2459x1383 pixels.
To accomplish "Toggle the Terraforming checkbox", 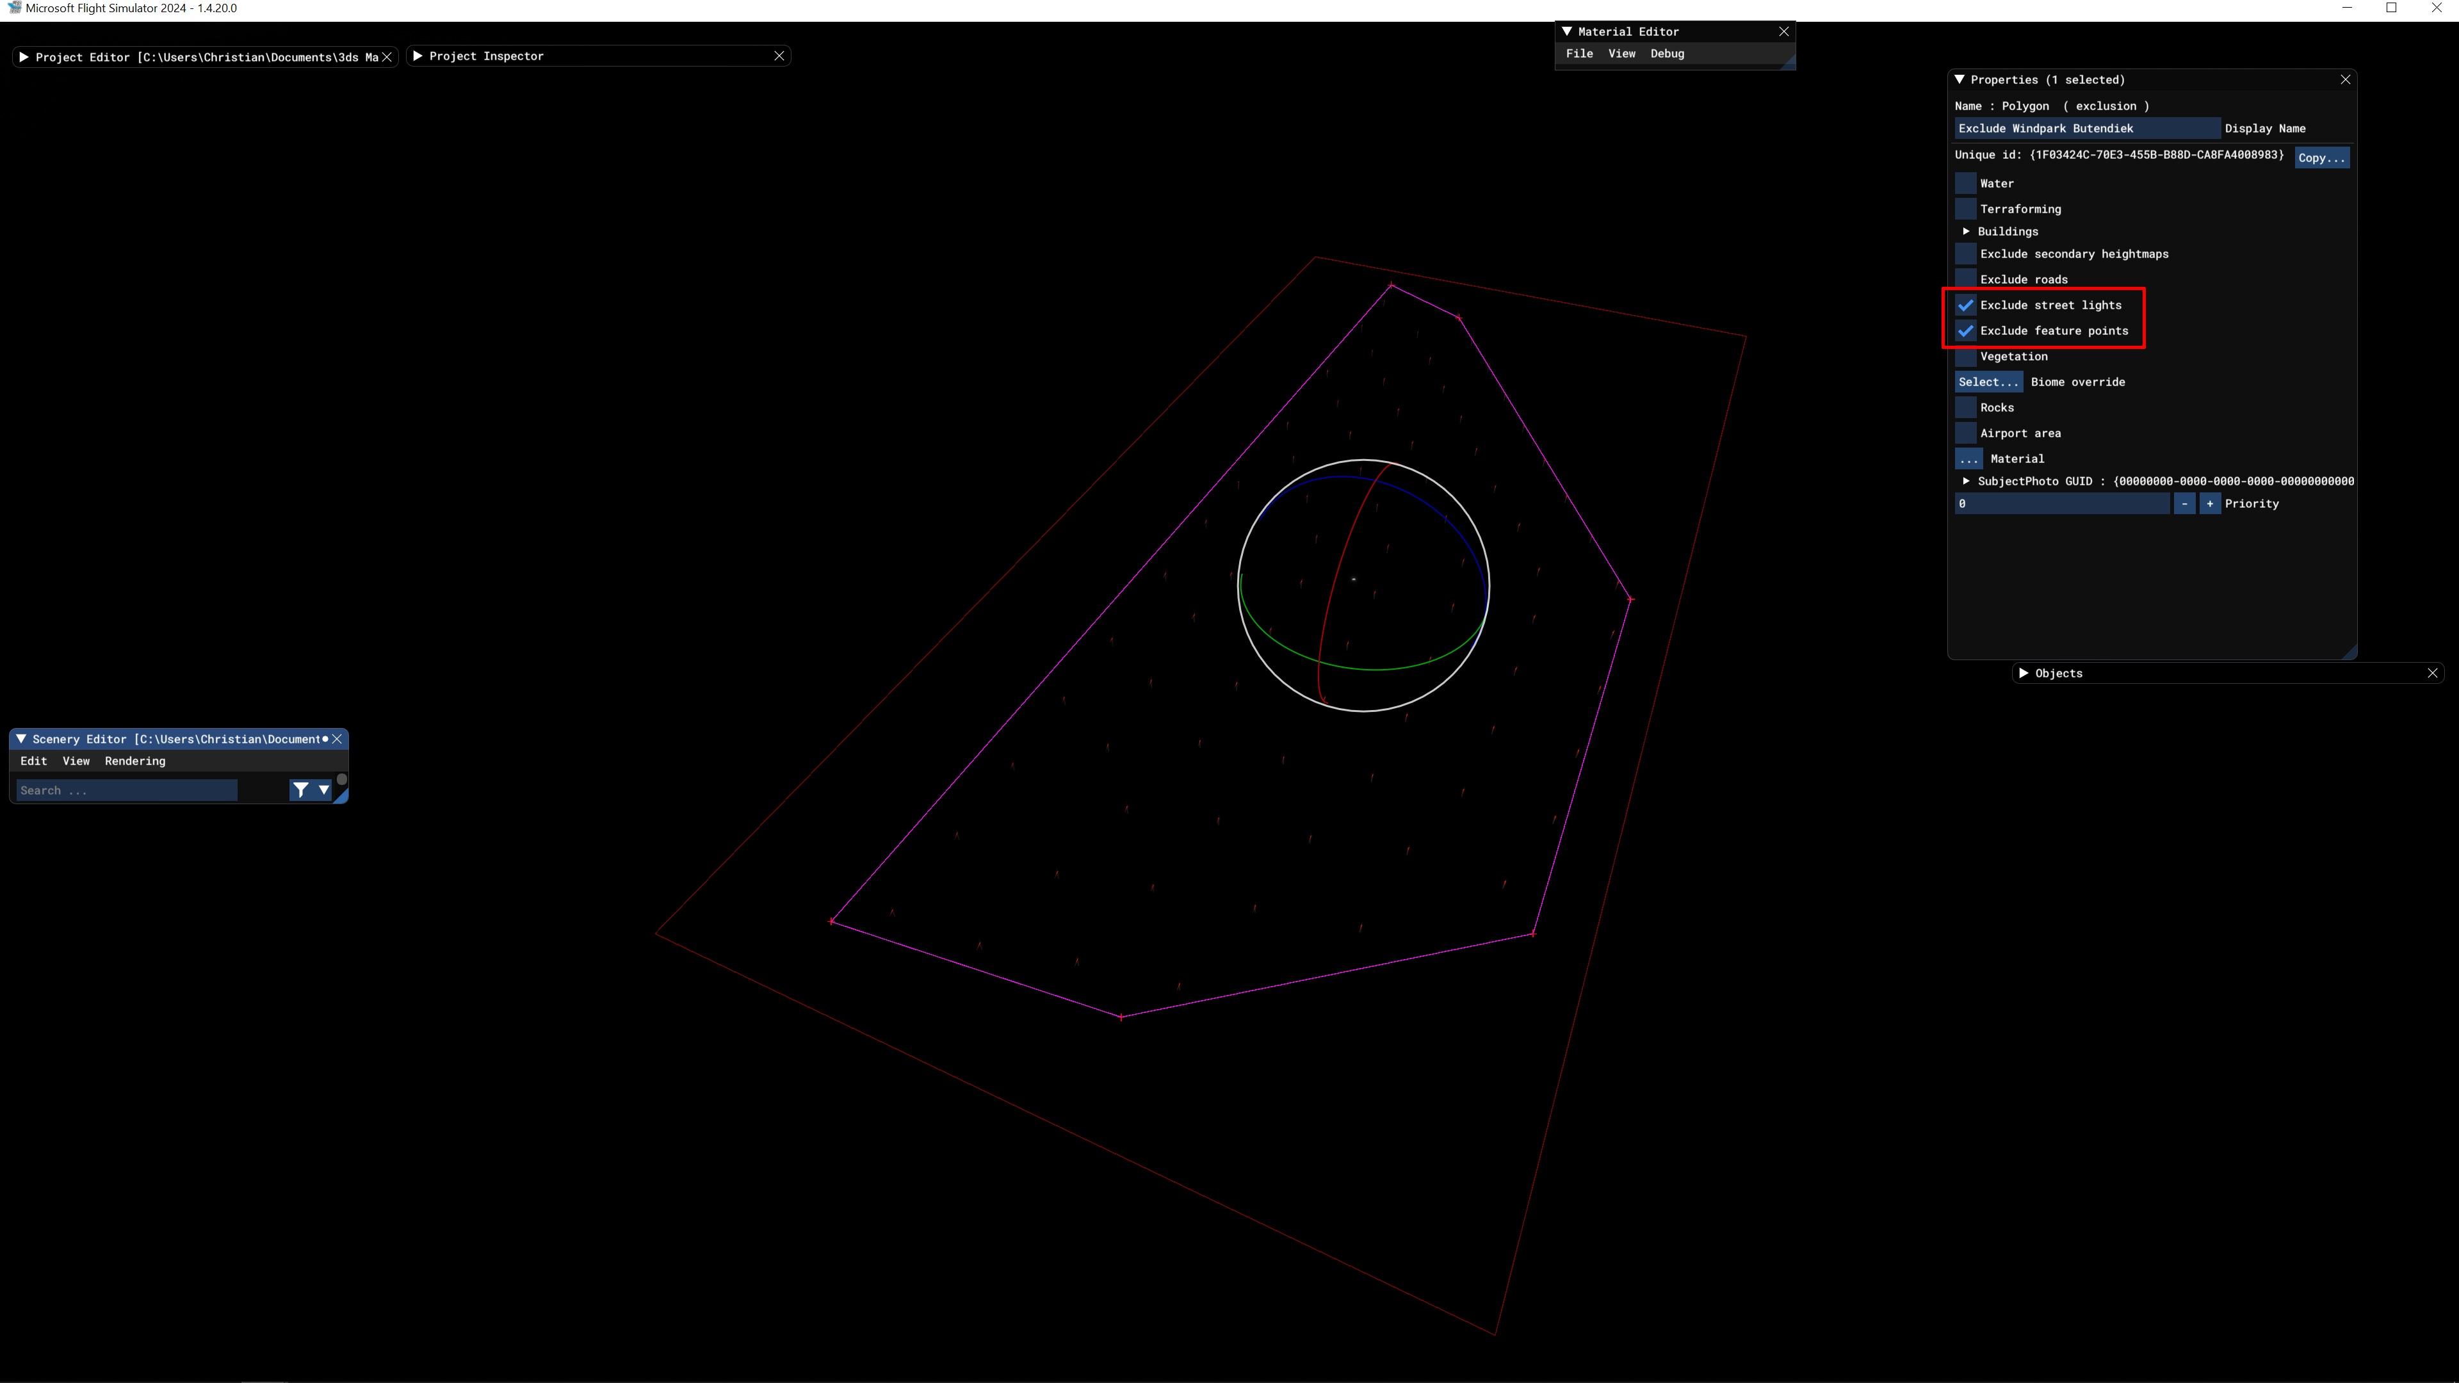I will [1965, 209].
